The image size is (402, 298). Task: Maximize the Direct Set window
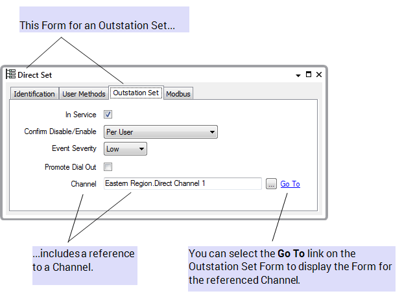309,74
